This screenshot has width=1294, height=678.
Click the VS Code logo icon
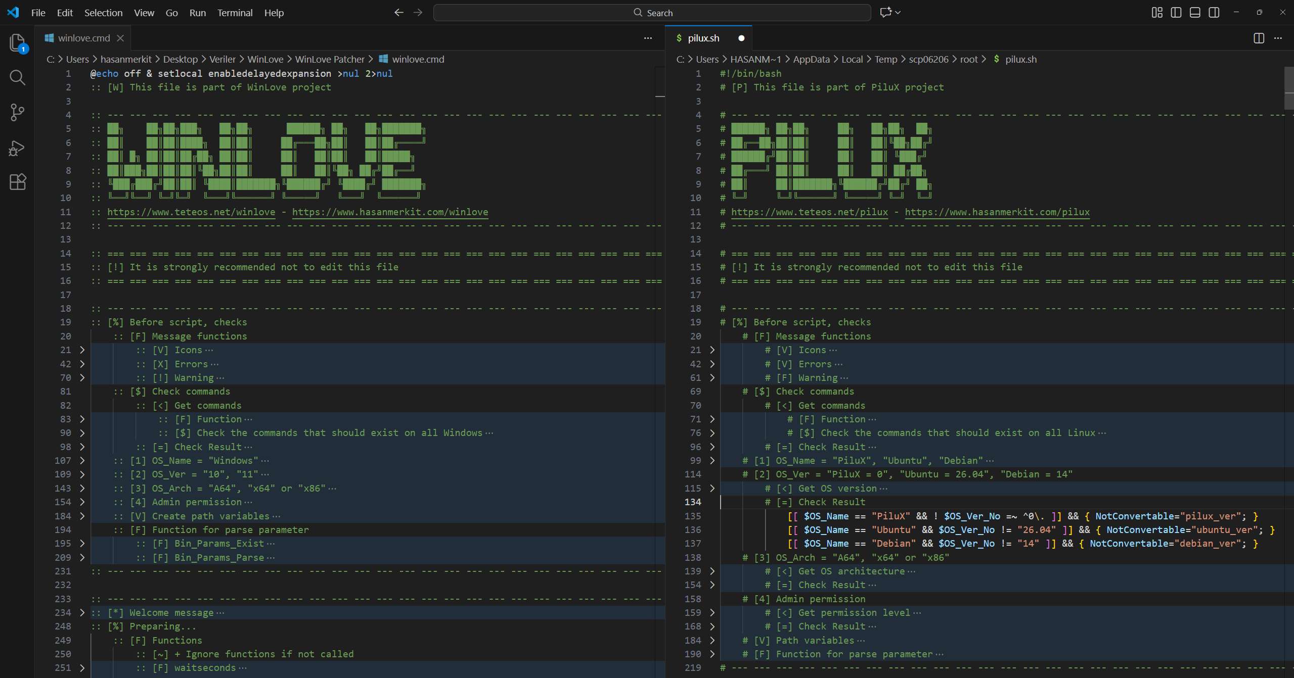coord(13,13)
